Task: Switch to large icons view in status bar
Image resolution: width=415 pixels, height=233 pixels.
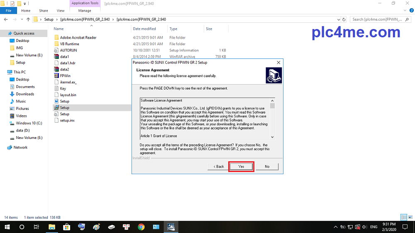Action: pos(410,217)
